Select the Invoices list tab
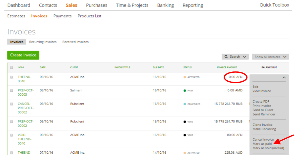The image size is (301, 155). click(17, 42)
